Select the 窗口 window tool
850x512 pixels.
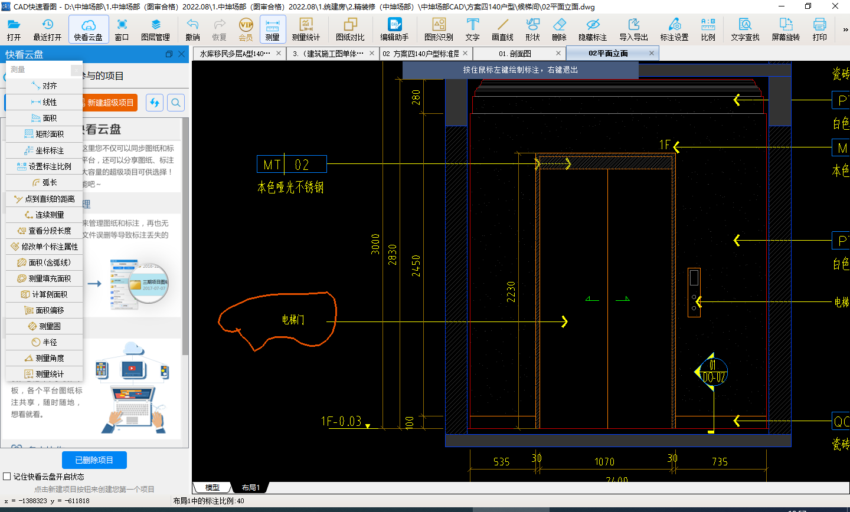(x=122, y=29)
